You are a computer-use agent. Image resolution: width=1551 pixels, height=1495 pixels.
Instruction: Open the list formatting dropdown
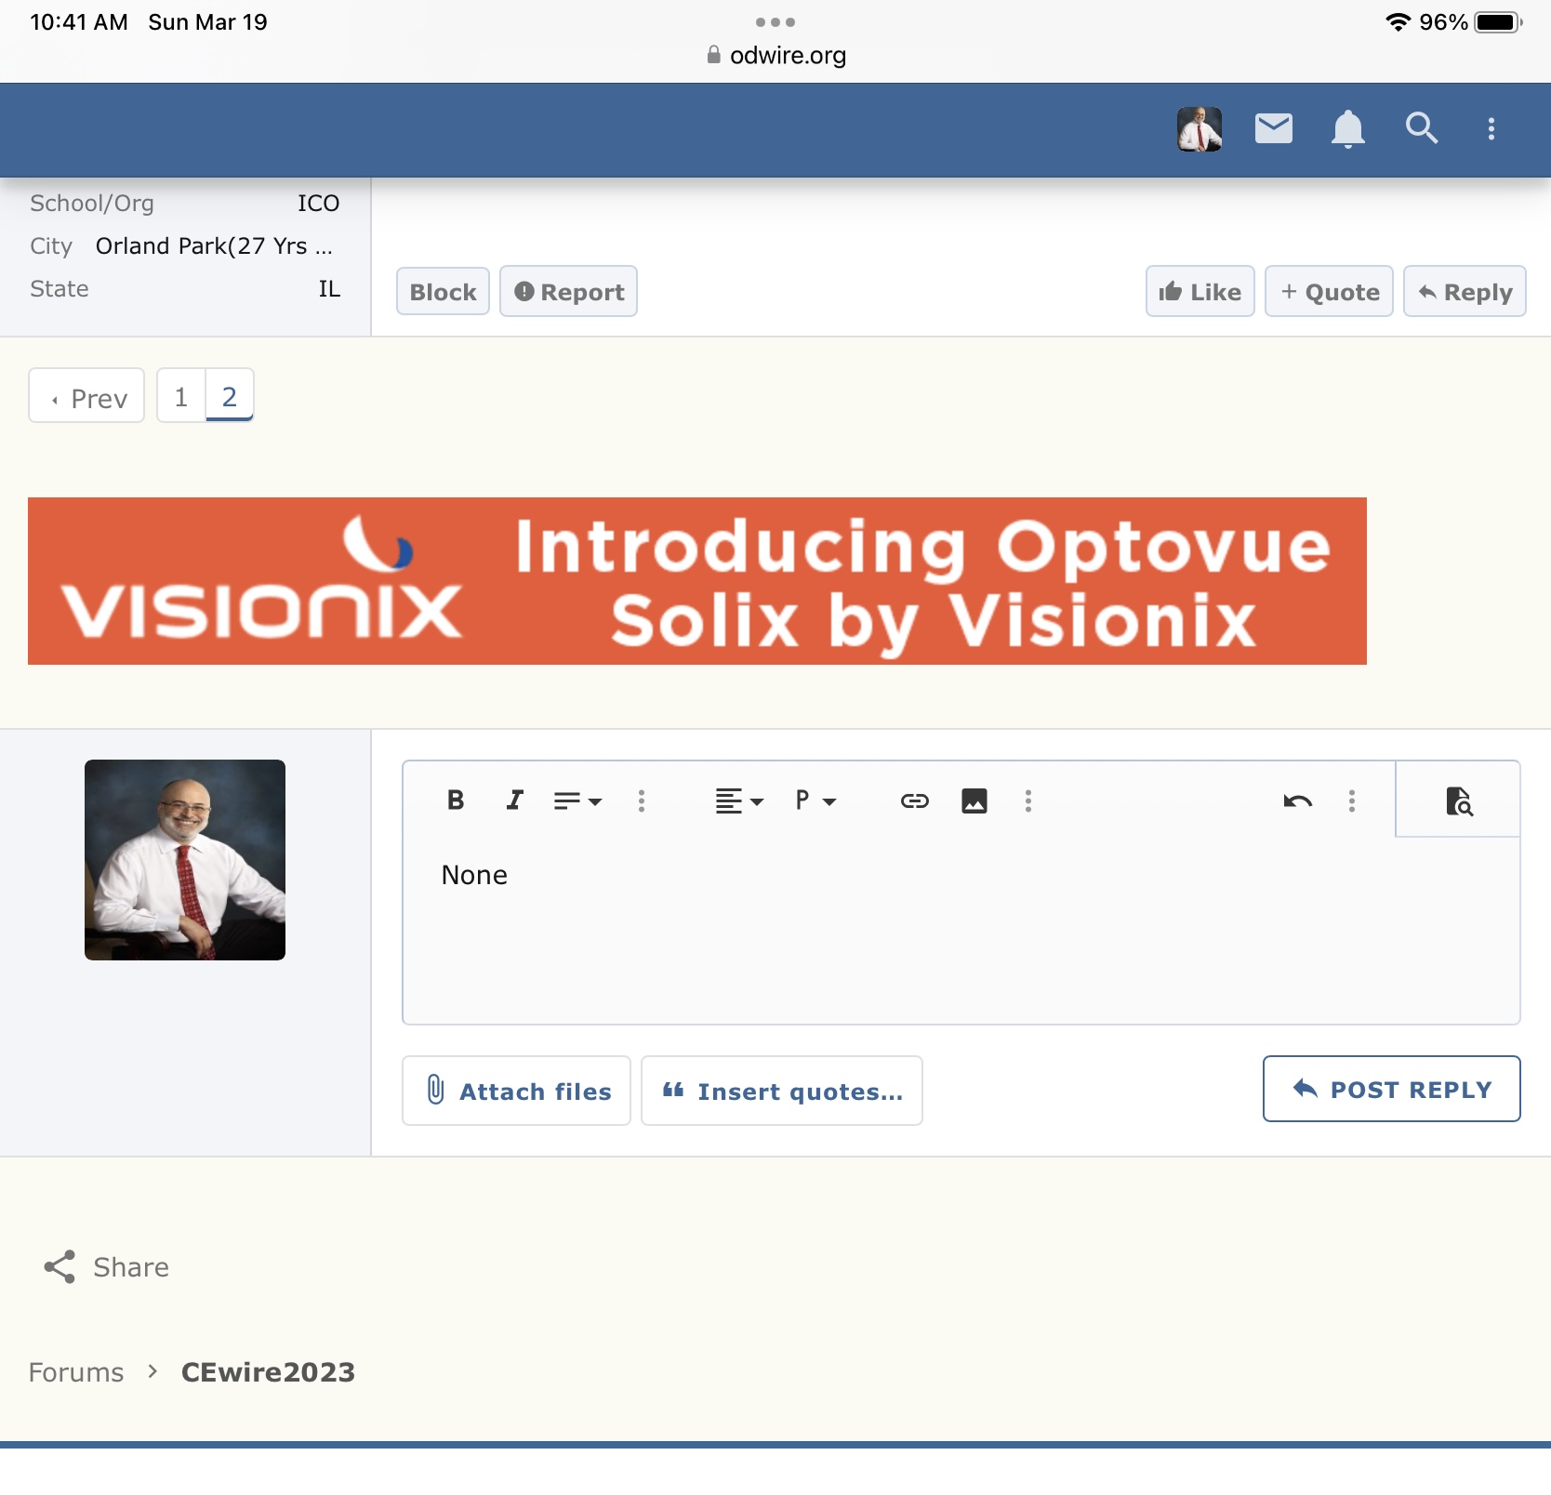(x=577, y=800)
